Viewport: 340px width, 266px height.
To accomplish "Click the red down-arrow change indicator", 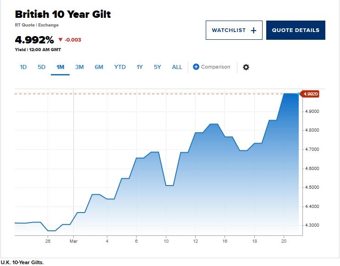I will (x=60, y=40).
